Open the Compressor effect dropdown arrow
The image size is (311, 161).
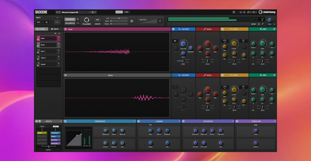(x=135, y=121)
